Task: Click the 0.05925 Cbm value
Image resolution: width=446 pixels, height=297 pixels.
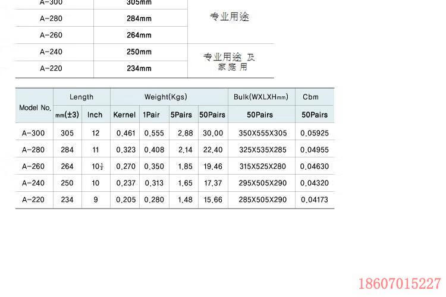Action: 315,133
